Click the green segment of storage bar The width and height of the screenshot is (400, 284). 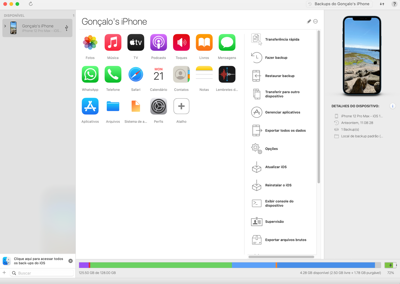[161, 265]
